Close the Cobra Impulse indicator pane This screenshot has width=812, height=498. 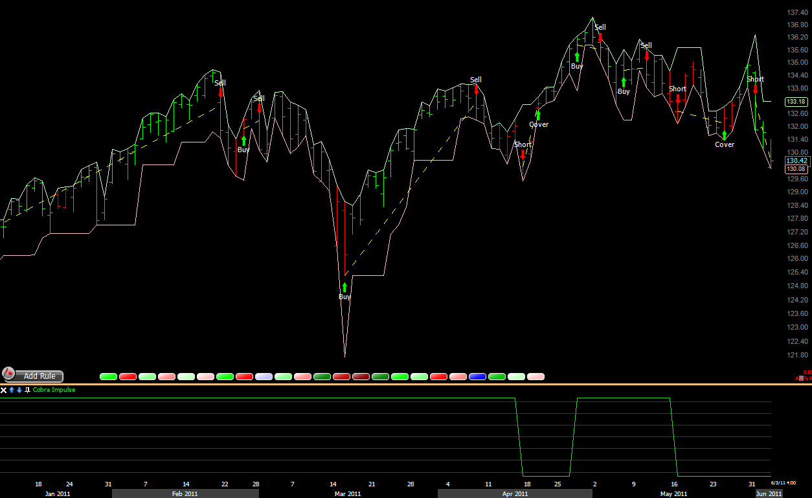(3, 390)
